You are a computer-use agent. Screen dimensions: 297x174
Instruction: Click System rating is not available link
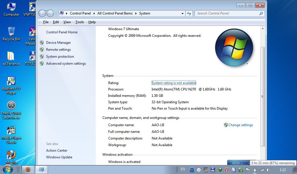(174, 83)
